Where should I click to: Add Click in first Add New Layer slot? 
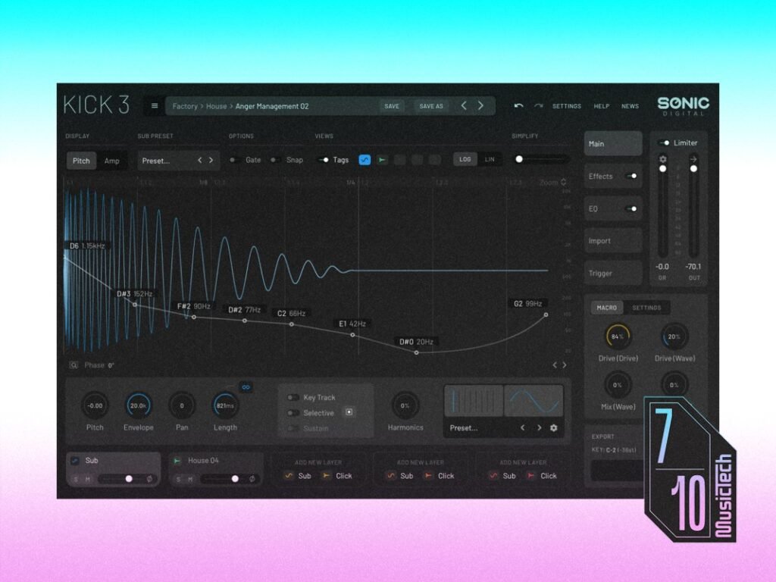tap(337, 476)
